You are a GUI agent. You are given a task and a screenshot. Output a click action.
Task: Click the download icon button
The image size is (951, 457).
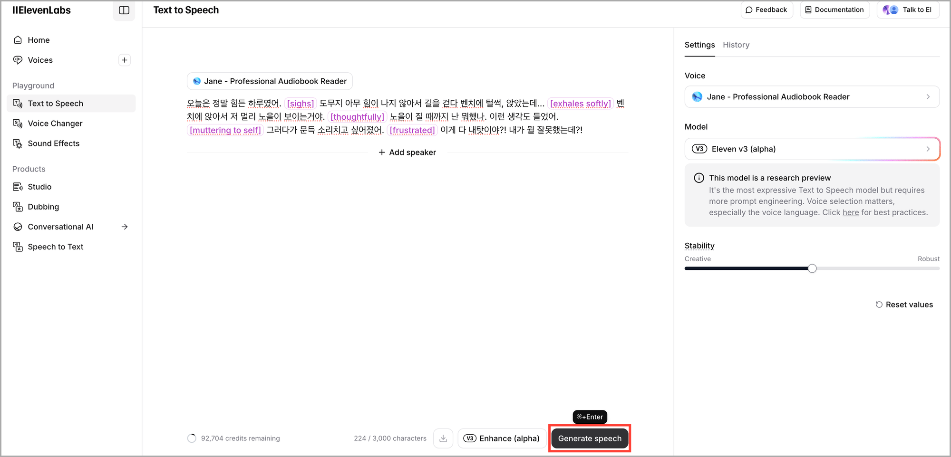click(443, 438)
